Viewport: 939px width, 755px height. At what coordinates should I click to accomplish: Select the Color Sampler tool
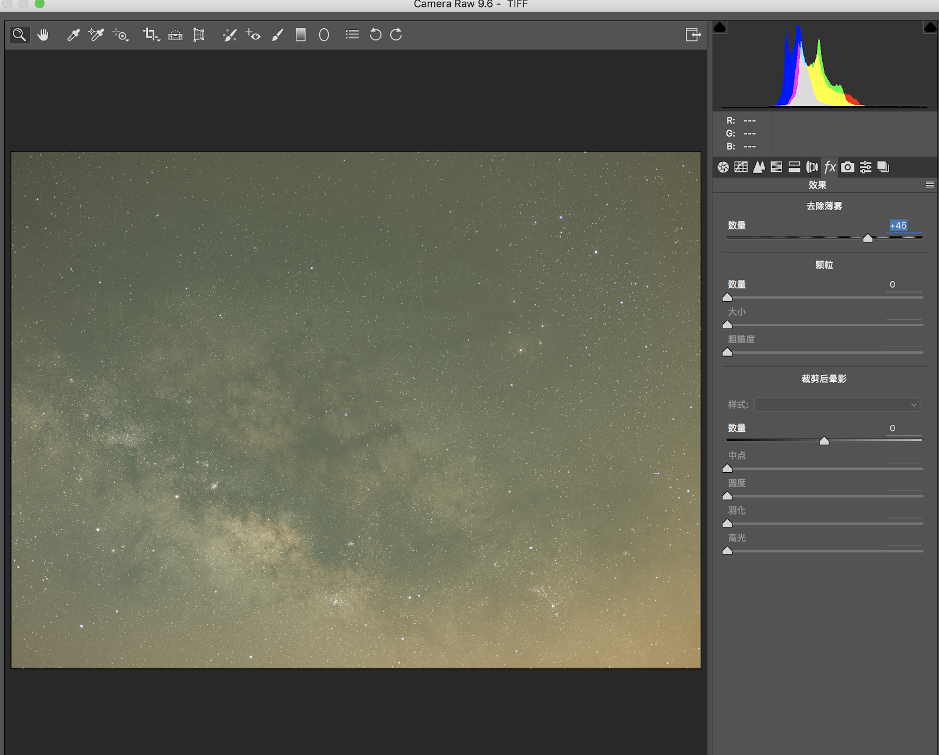(96, 35)
